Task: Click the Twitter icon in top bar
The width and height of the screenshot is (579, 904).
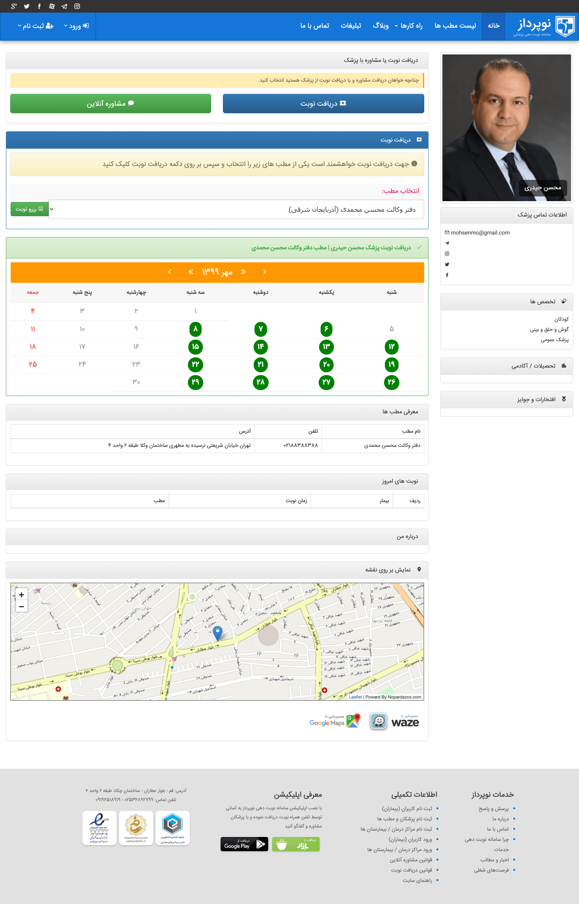Action: tap(27, 6)
